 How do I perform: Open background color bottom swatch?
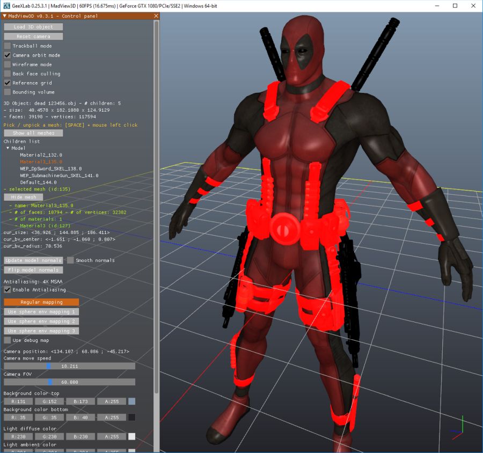[131, 418]
